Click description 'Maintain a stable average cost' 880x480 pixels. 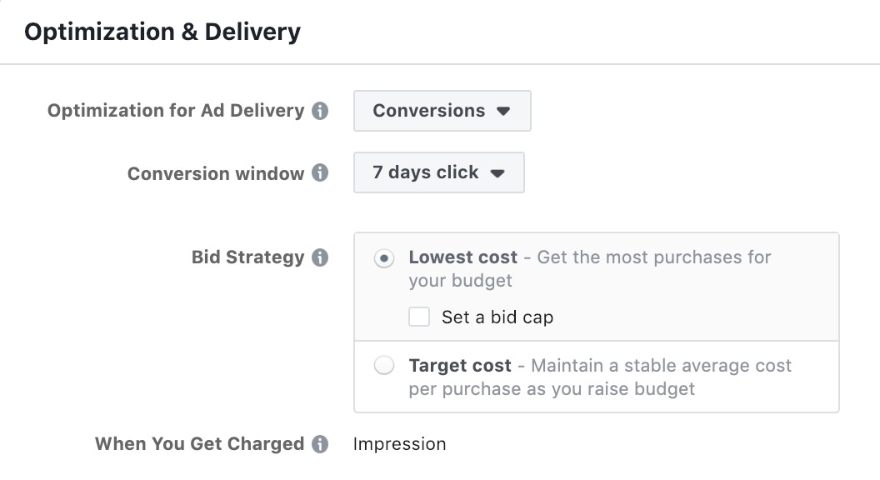(660, 366)
